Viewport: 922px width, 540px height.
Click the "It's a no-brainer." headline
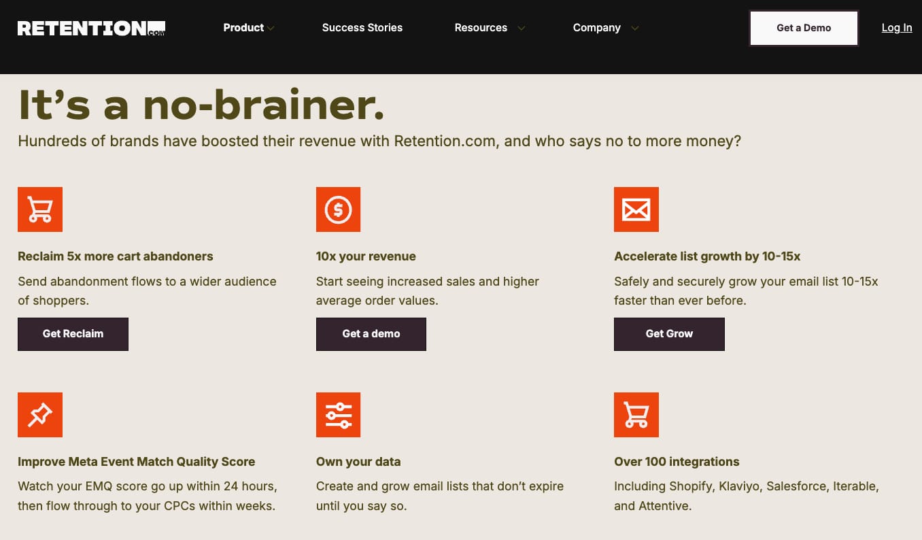pos(201,105)
